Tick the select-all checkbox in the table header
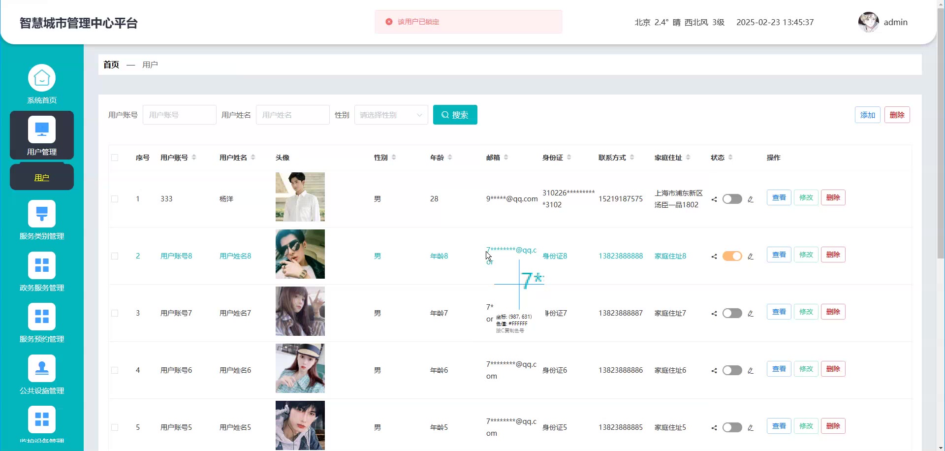 tap(115, 158)
